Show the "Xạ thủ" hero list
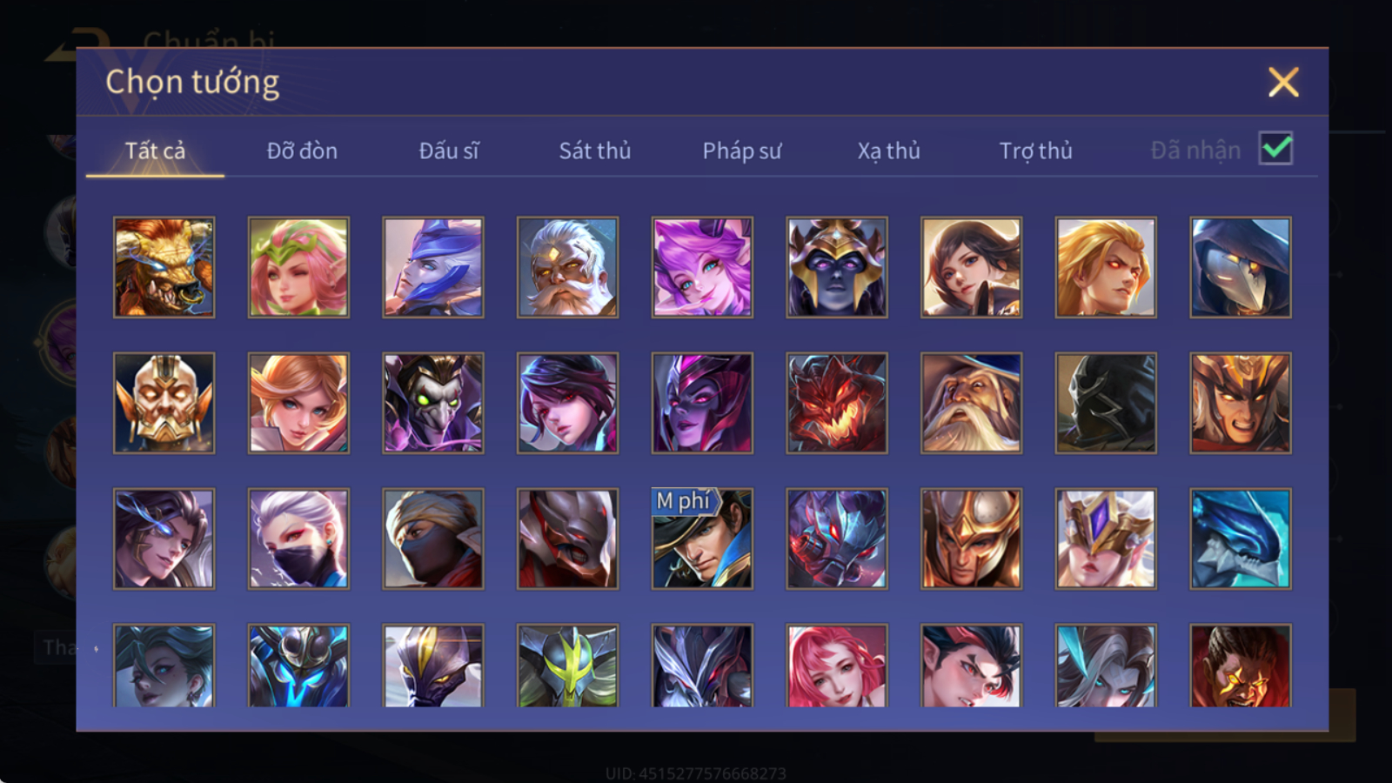 tap(888, 151)
